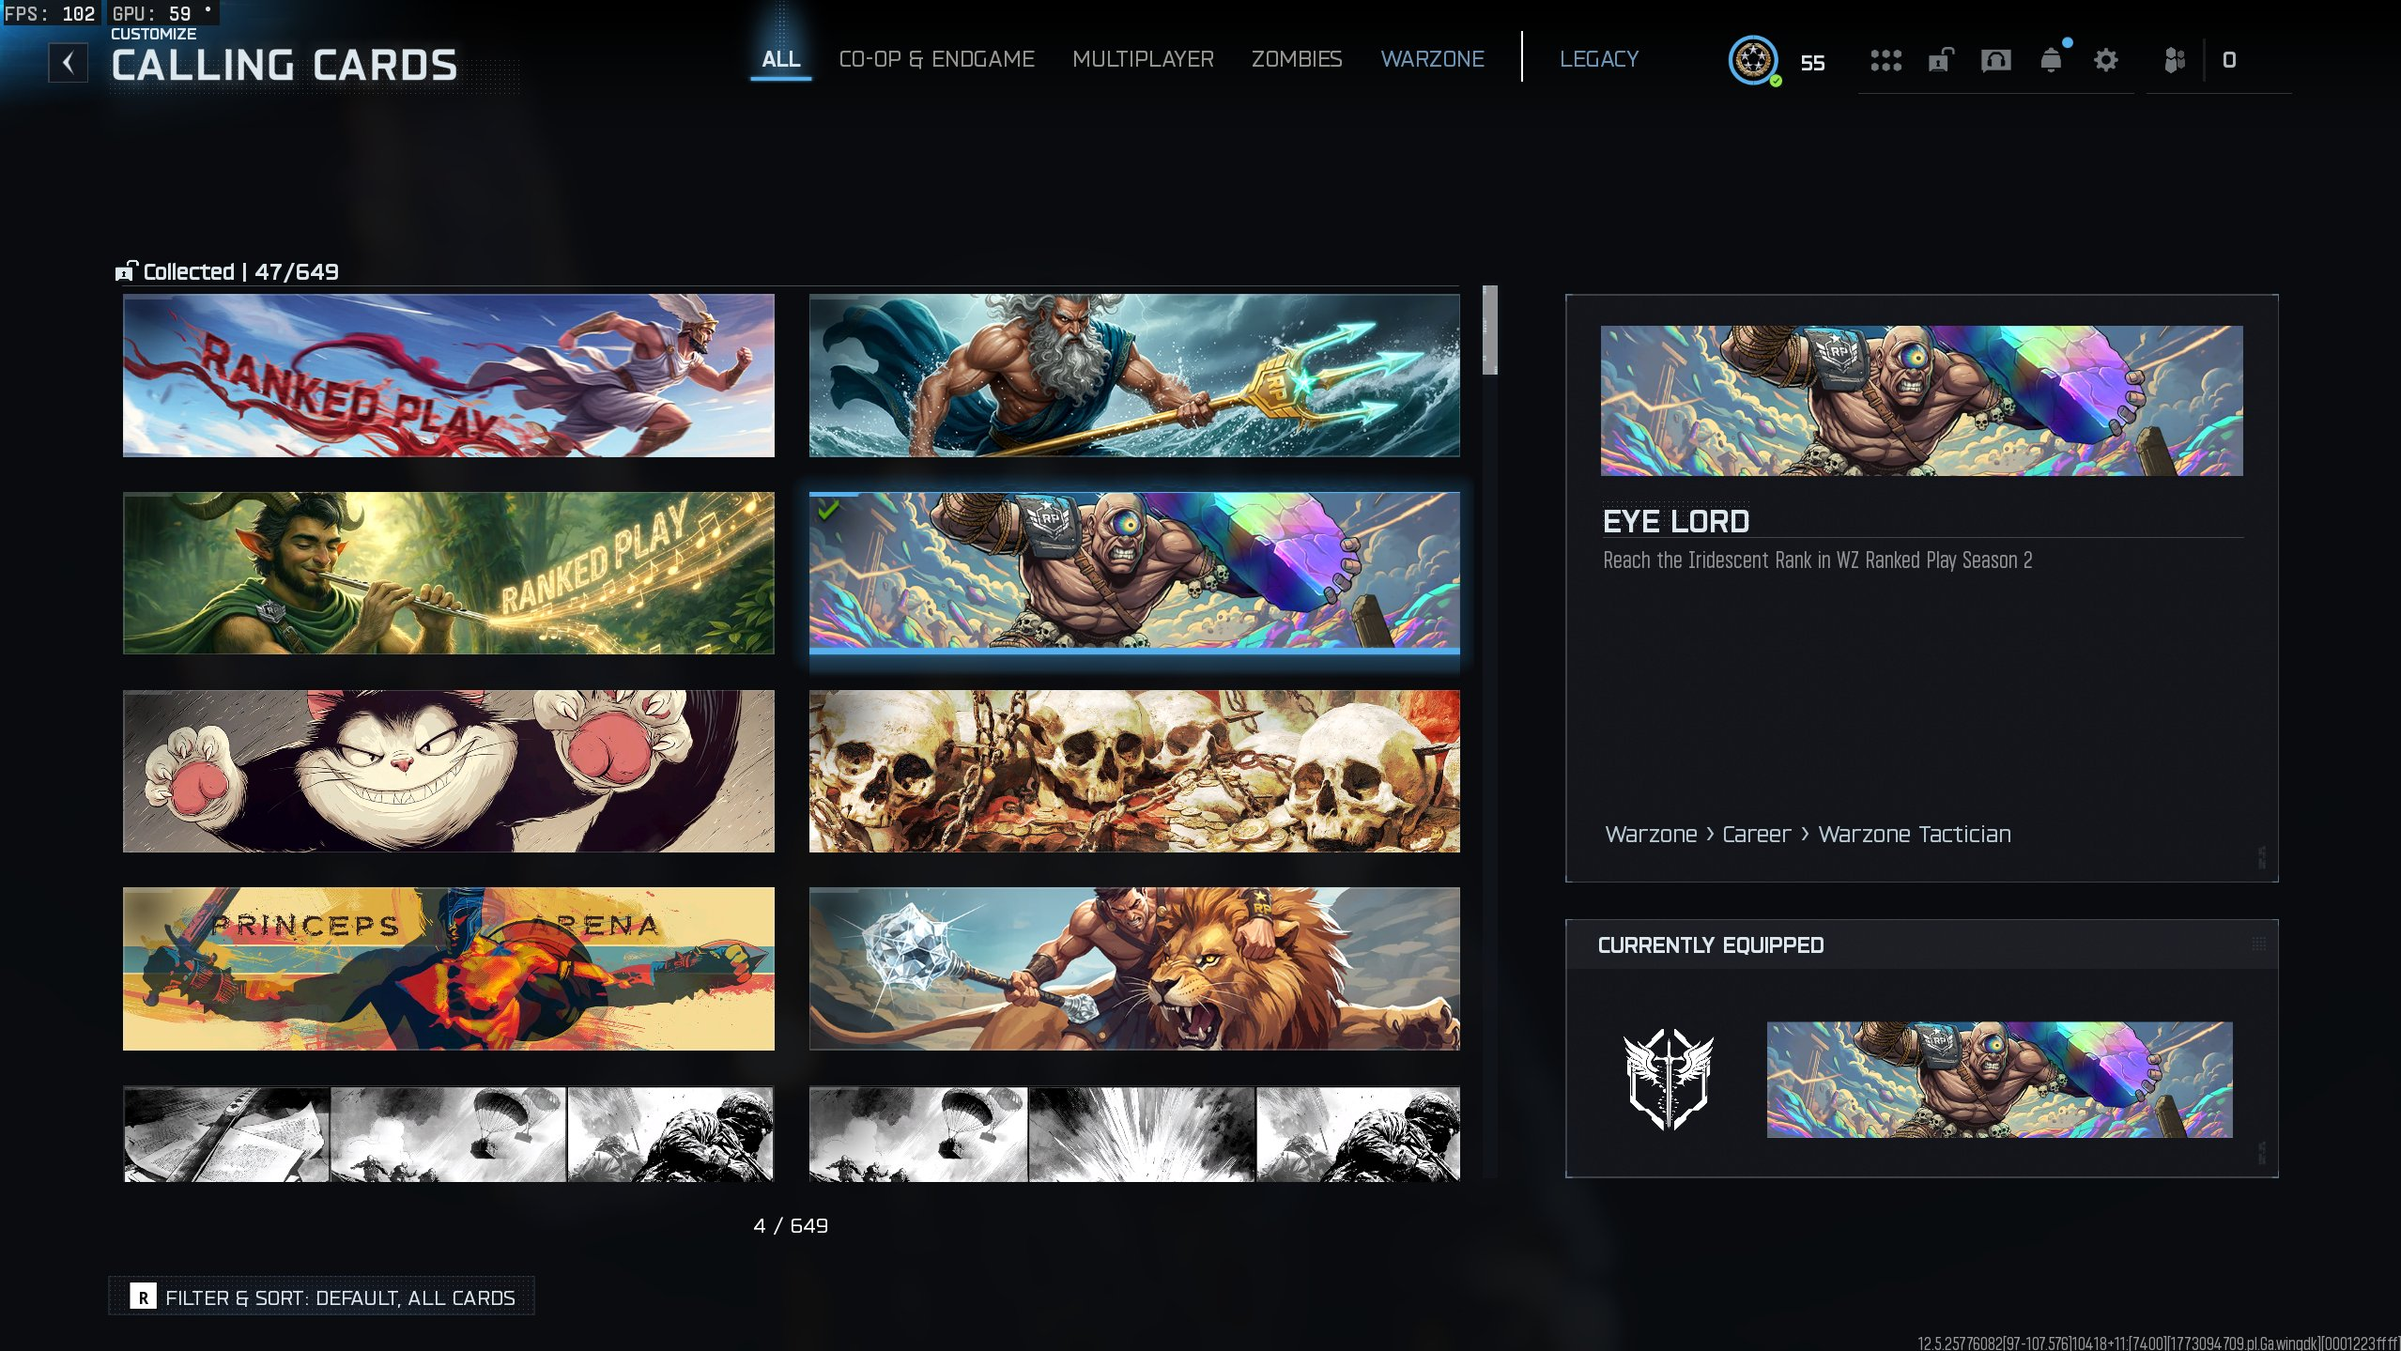The width and height of the screenshot is (2401, 1351).
Task: Switch to the MULTIPLAYER tab
Action: pos(1144,59)
